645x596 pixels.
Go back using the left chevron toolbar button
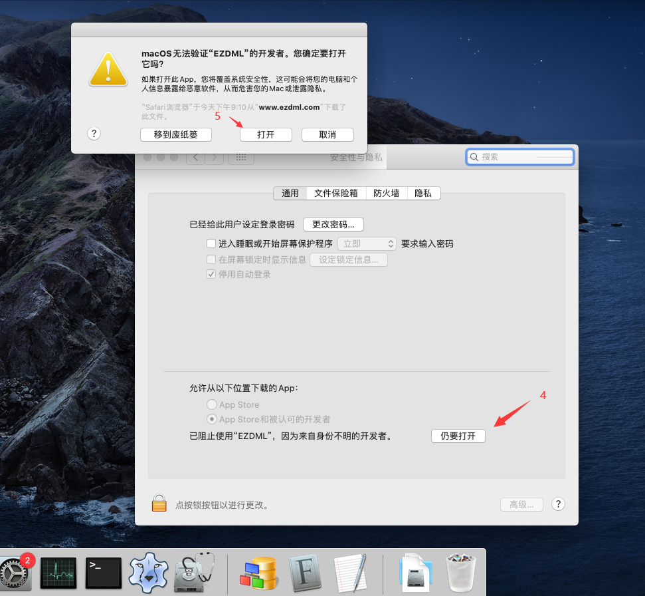pyautogui.click(x=195, y=158)
